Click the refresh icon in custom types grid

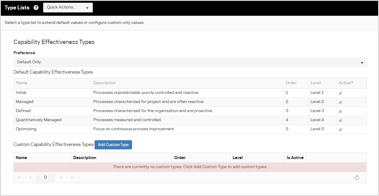[357, 178]
